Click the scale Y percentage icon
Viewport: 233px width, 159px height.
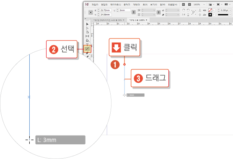(x=139, y=15)
